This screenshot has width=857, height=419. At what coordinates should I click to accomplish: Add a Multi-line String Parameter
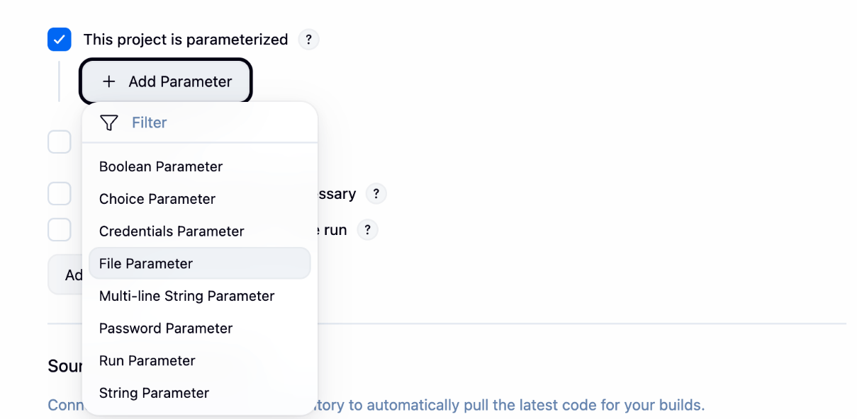click(x=186, y=296)
